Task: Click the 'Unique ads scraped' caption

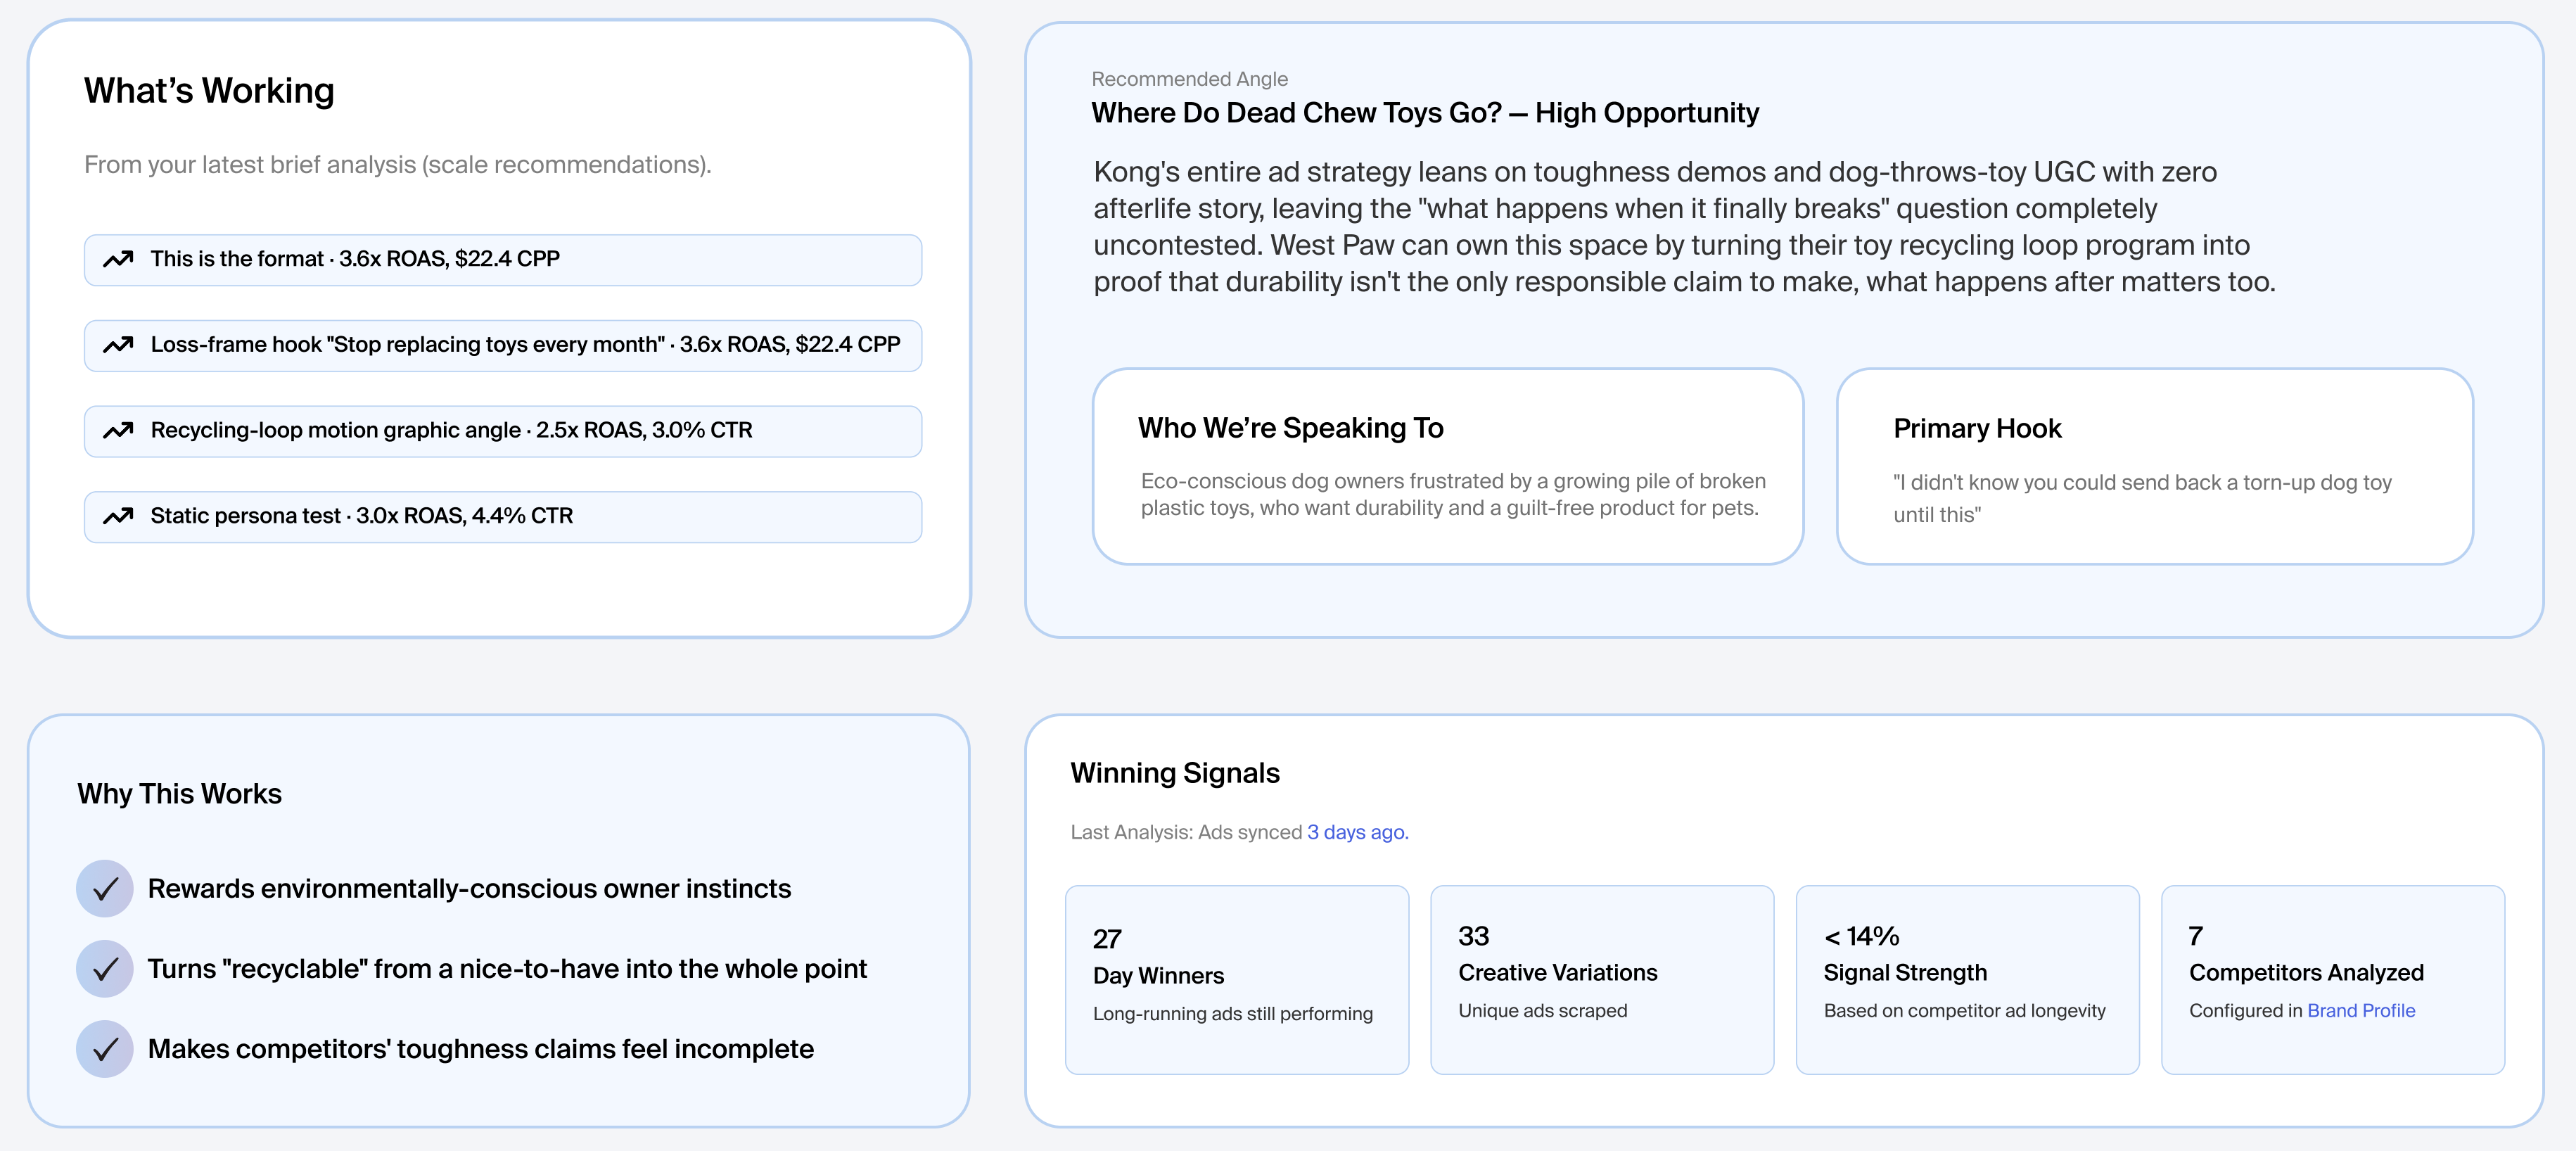Action: click(1542, 1010)
